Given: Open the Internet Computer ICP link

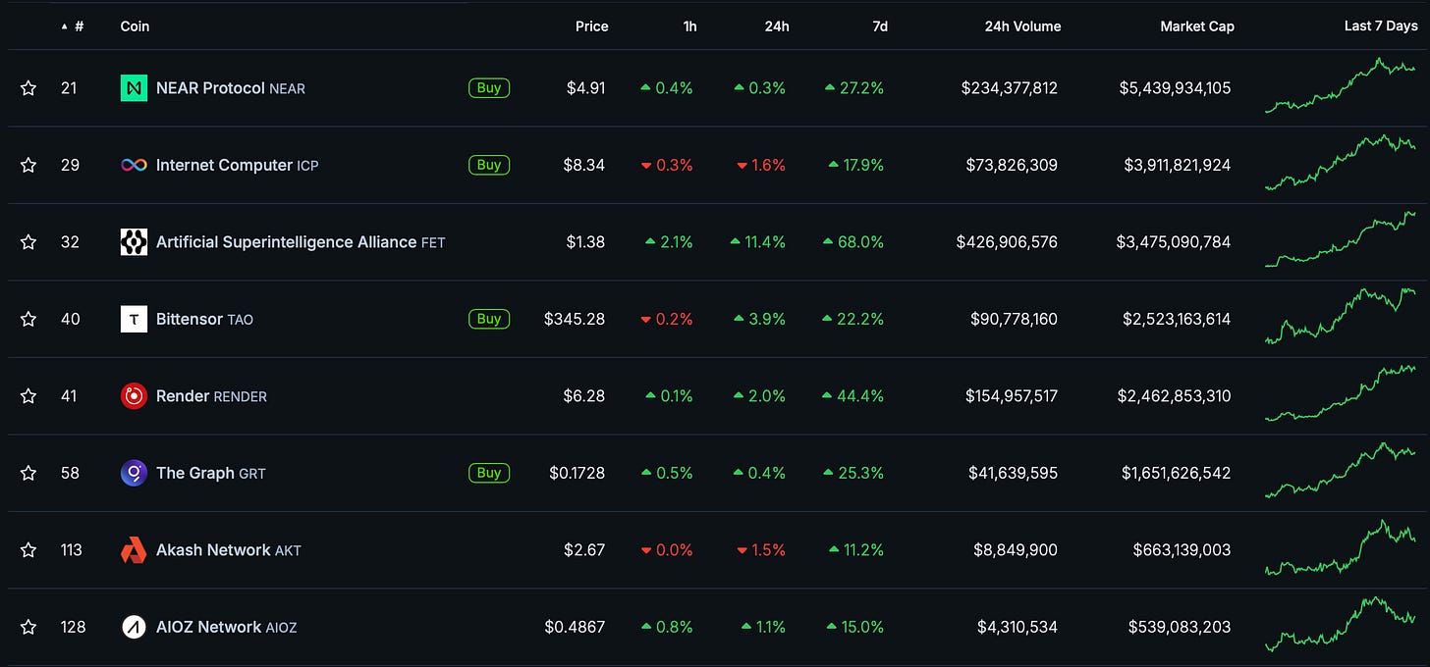Looking at the screenshot, I should click(x=238, y=165).
